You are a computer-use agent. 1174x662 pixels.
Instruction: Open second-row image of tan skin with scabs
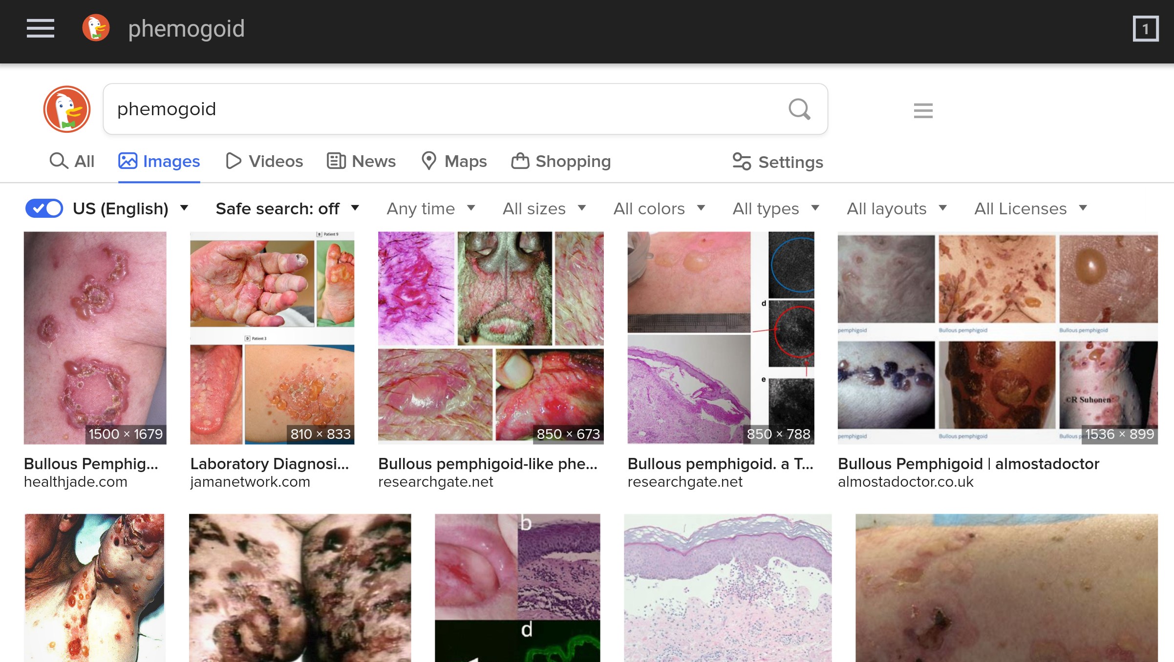pos(1006,588)
